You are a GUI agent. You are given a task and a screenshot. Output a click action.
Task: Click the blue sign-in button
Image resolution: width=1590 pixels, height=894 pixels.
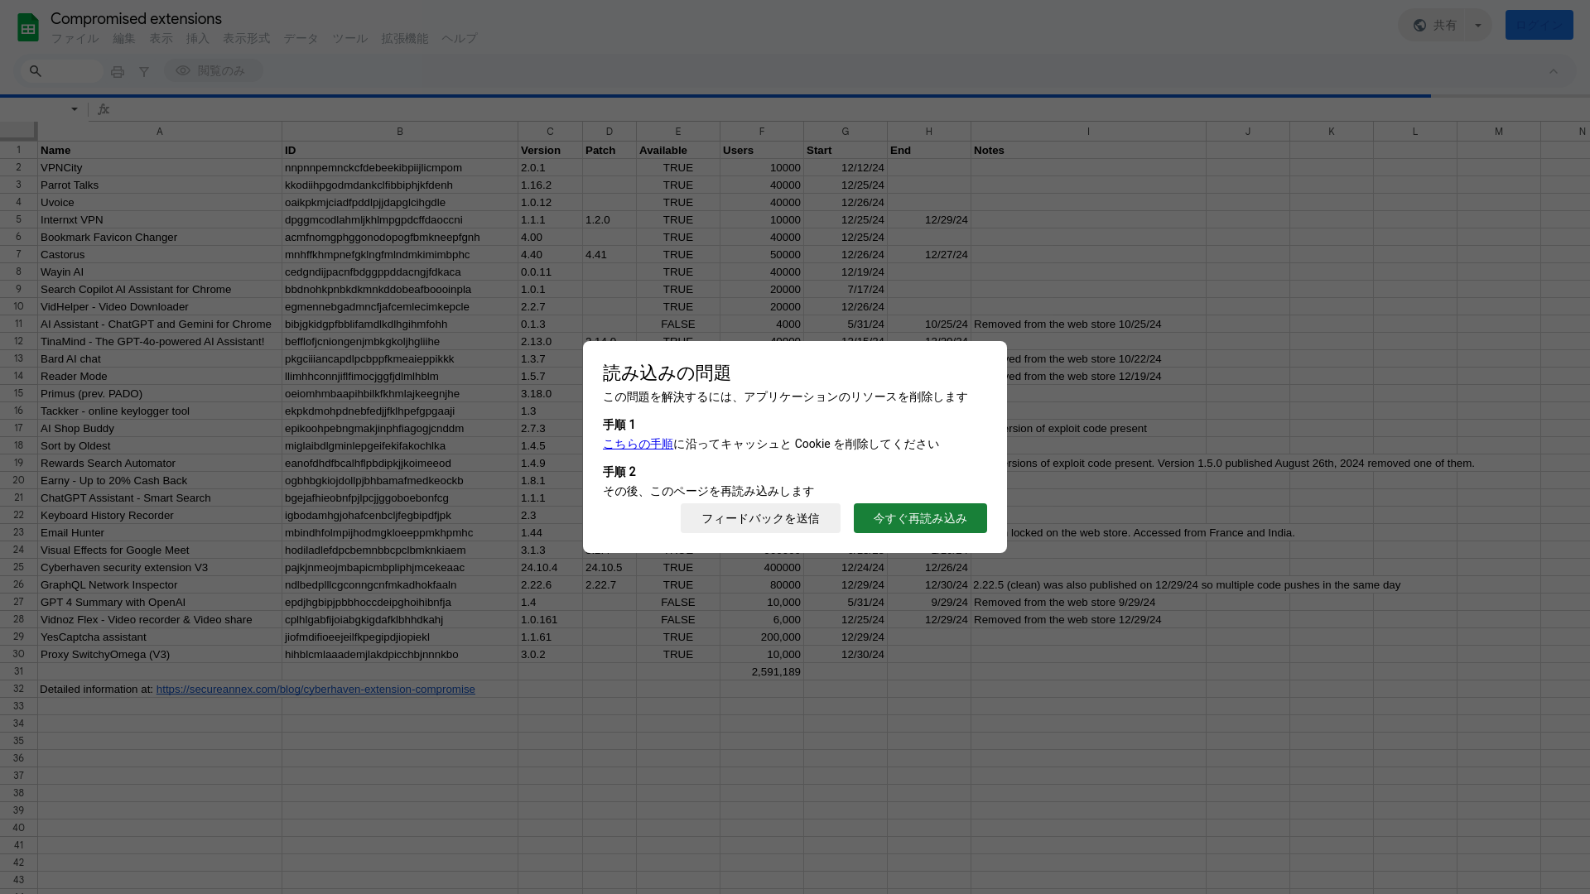click(1539, 25)
